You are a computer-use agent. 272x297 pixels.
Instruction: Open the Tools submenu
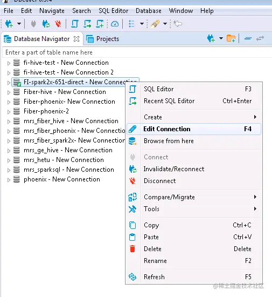[194, 209]
